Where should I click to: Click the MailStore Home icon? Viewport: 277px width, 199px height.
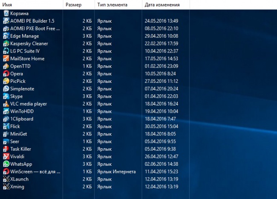click(x=6, y=59)
